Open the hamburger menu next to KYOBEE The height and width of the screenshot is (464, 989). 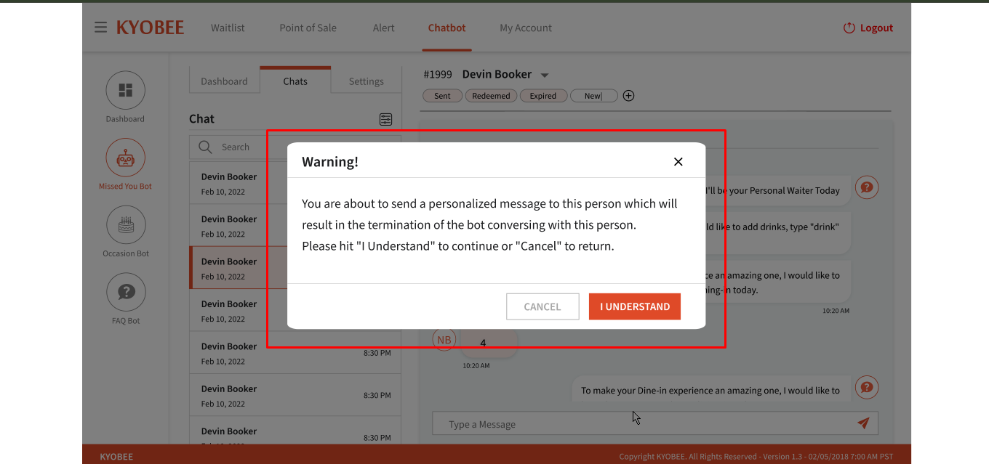100,28
